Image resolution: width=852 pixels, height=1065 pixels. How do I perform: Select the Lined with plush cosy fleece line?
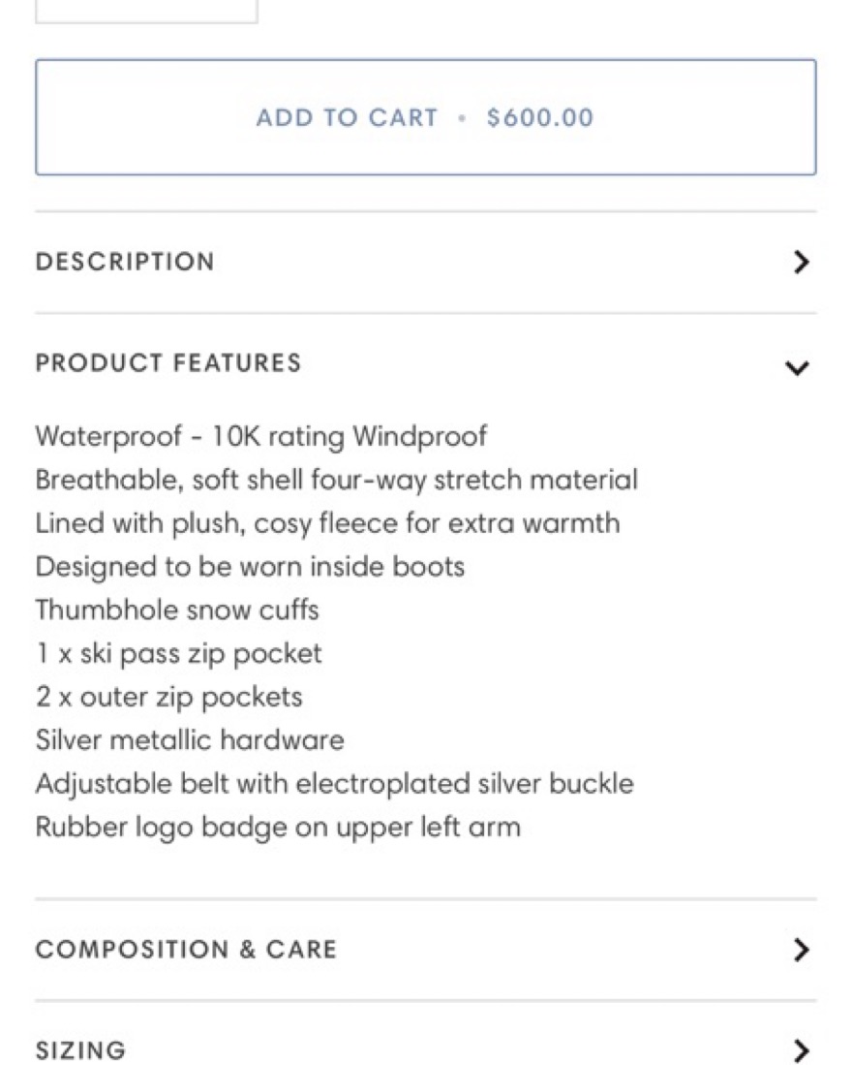tap(327, 523)
